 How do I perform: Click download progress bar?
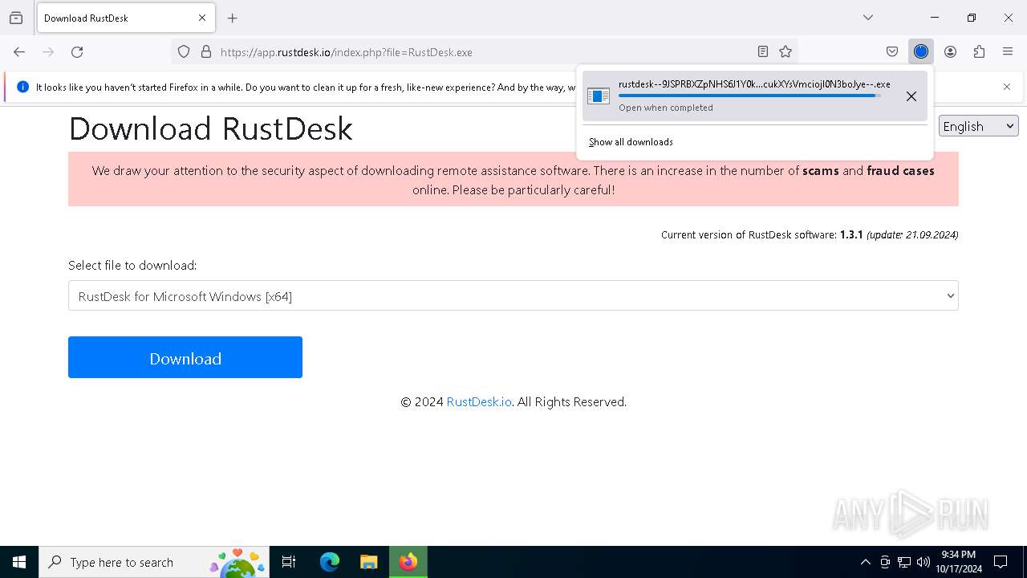pyautogui.click(x=749, y=96)
